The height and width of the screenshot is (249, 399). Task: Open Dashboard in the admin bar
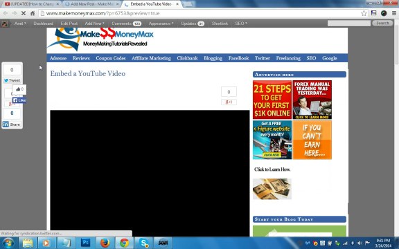coord(43,24)
